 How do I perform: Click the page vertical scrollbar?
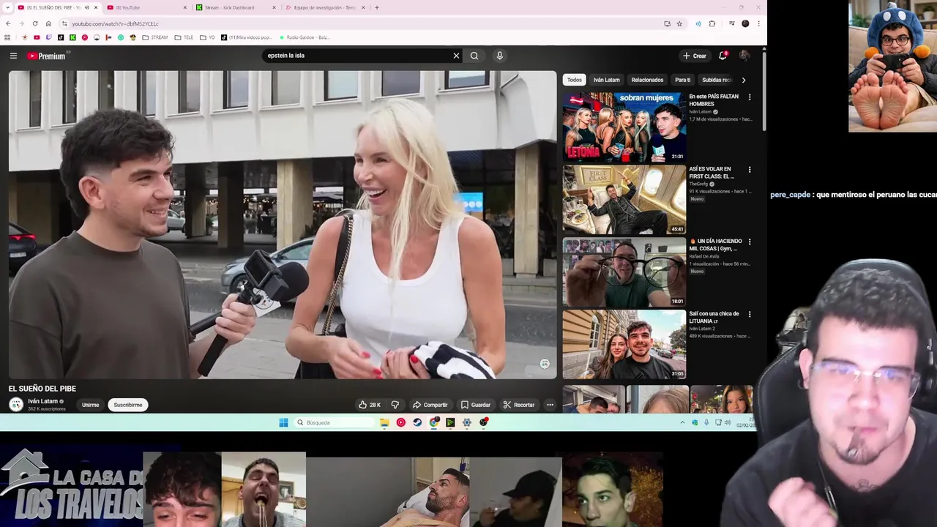pos(764,91)
